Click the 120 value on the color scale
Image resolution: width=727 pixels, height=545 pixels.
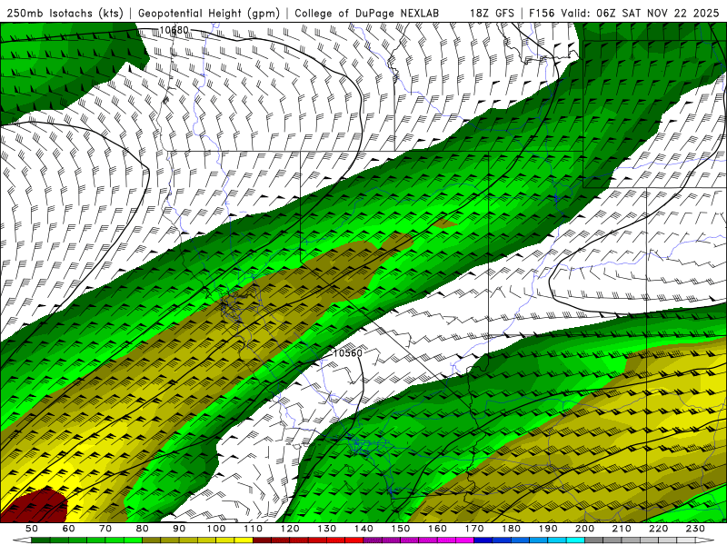(x=290, y=529)
